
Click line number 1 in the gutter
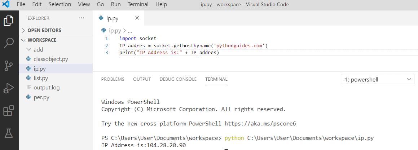[107, 38]
